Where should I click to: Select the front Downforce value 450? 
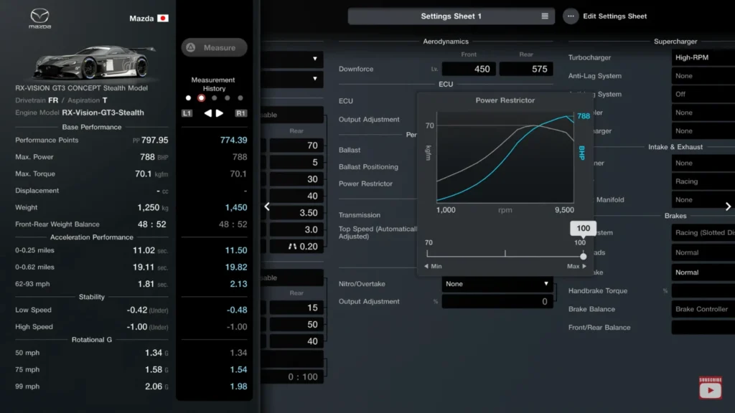click(469, 69)
